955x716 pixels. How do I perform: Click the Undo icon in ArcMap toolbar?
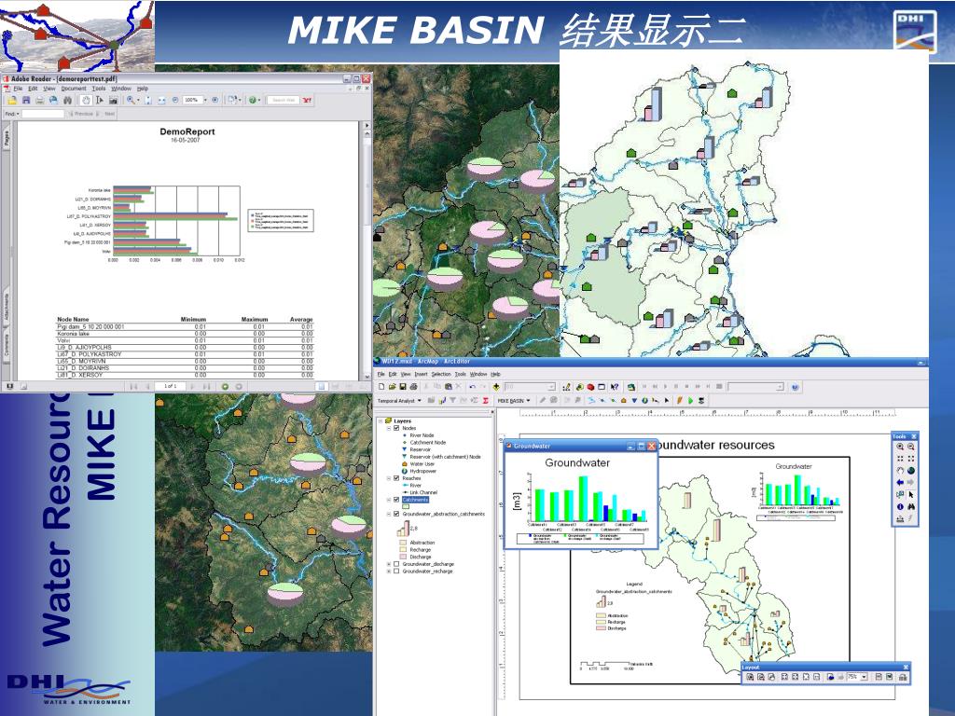pyautogui.click(x=472, y=387)
